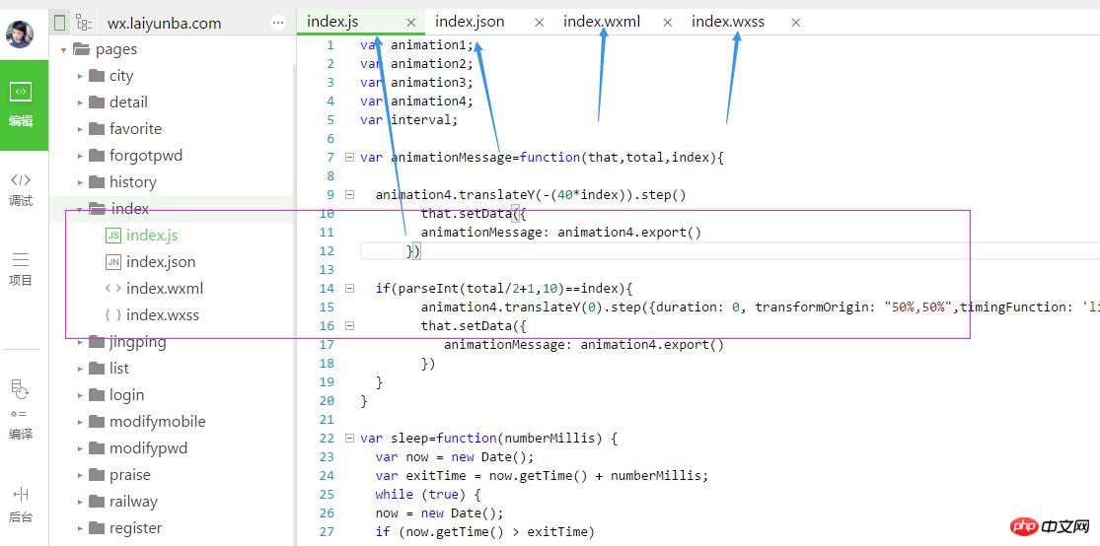Open the 编辑 (Edit) sidebar panel
1100x546 pixels.
tap(21, 104)
